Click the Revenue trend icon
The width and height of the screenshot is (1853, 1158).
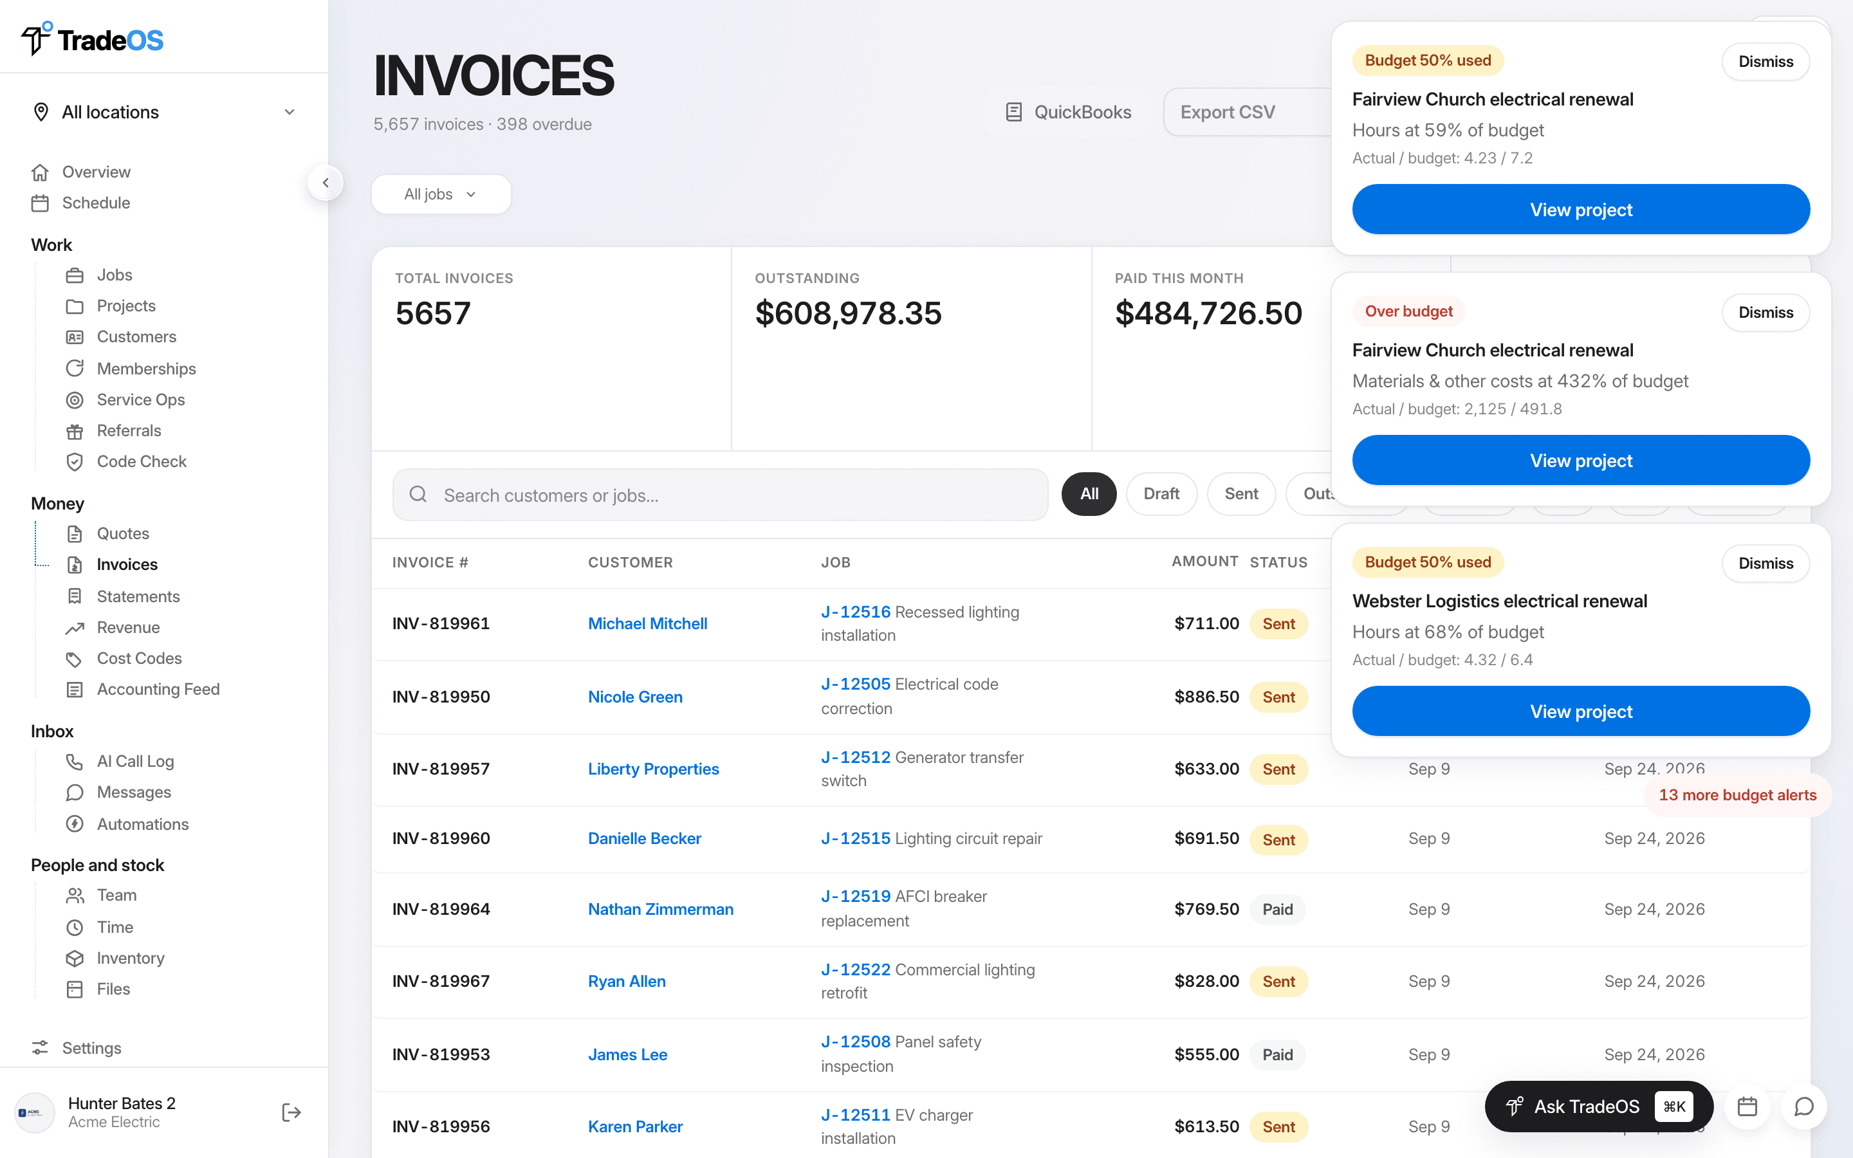(74, 628)
